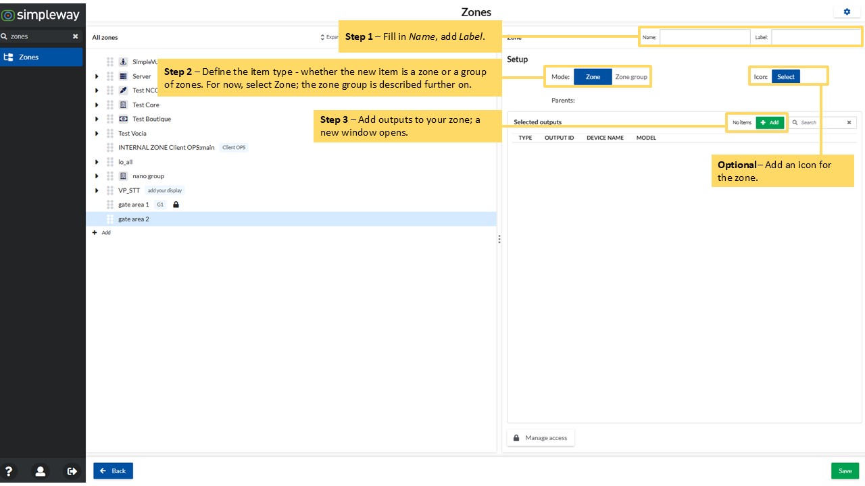Click the logout icon in sidebar
The image size is (865, 486).
coord(72,471)
